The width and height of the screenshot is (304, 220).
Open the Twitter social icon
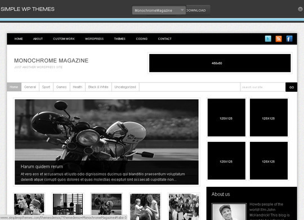[268, 39]
